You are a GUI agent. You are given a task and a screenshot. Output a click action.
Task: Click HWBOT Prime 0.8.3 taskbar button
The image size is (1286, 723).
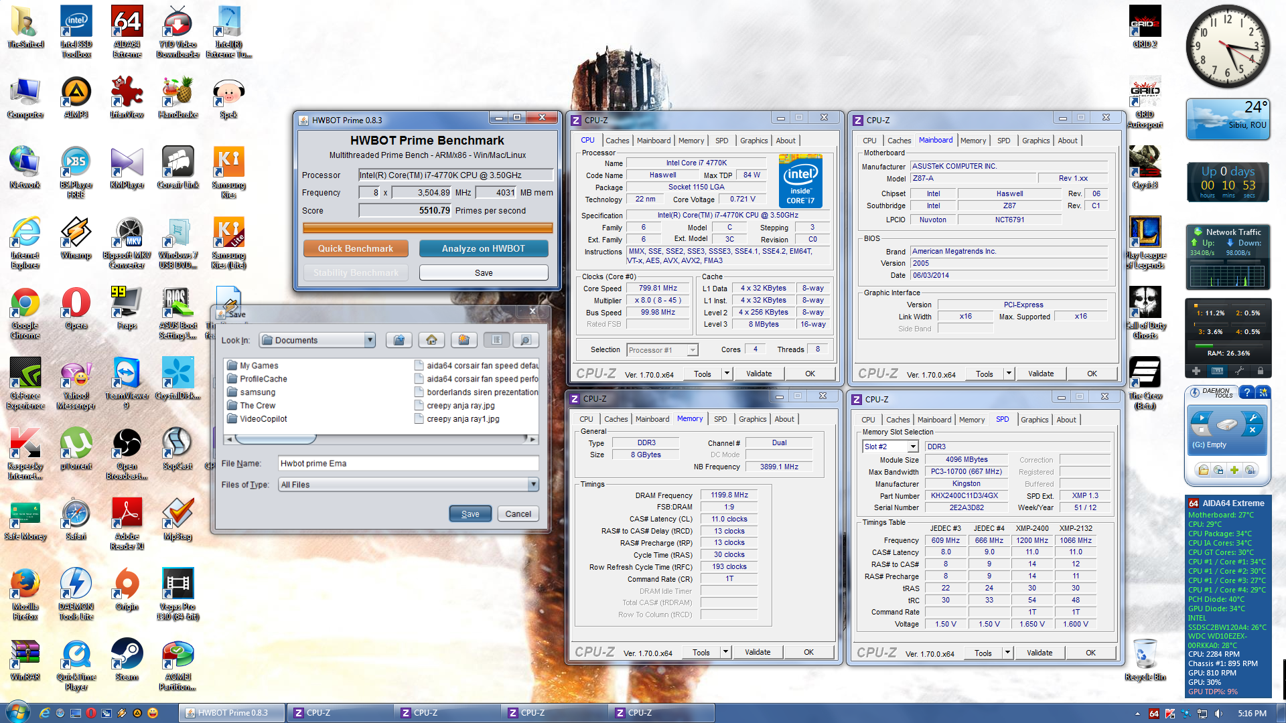231,713
